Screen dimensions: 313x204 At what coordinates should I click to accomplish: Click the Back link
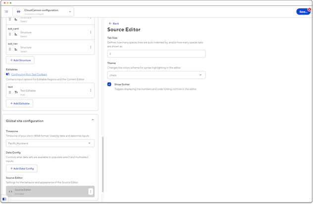click(114, 24)
